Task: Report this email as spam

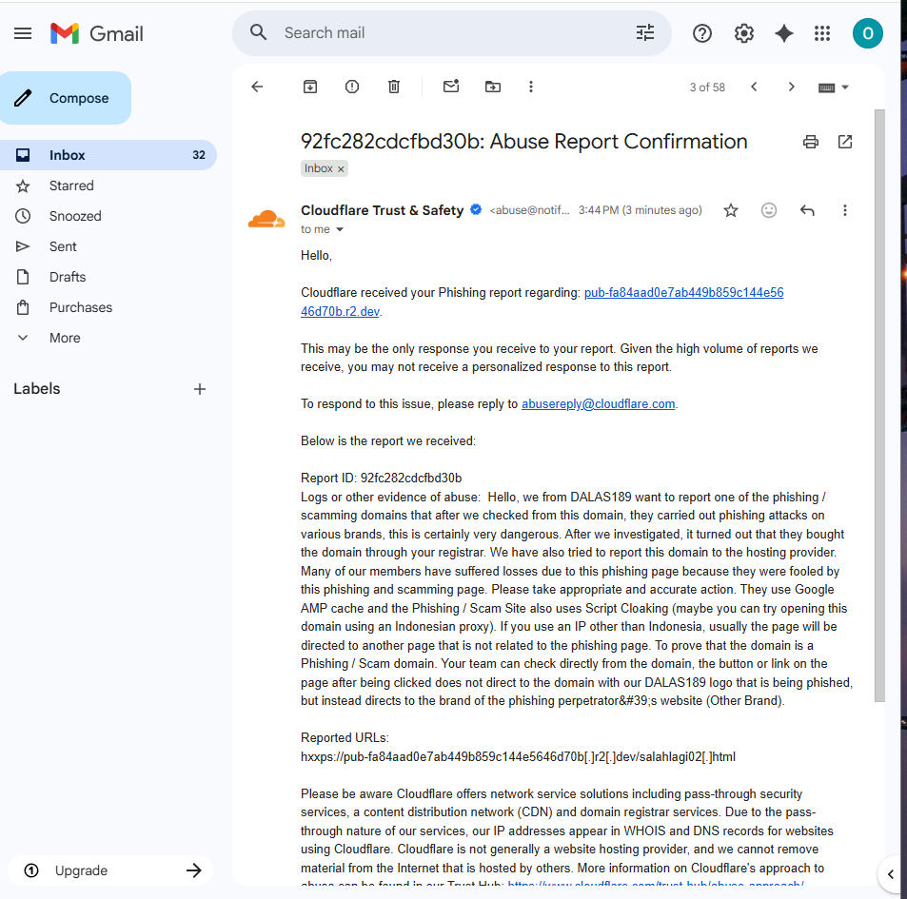Action: [352, 87]
